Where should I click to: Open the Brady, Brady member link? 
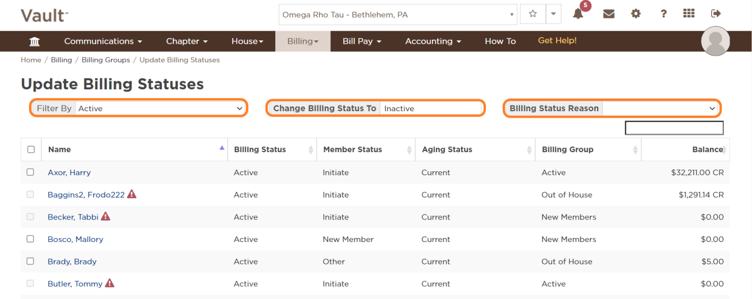tap(72, 262)
